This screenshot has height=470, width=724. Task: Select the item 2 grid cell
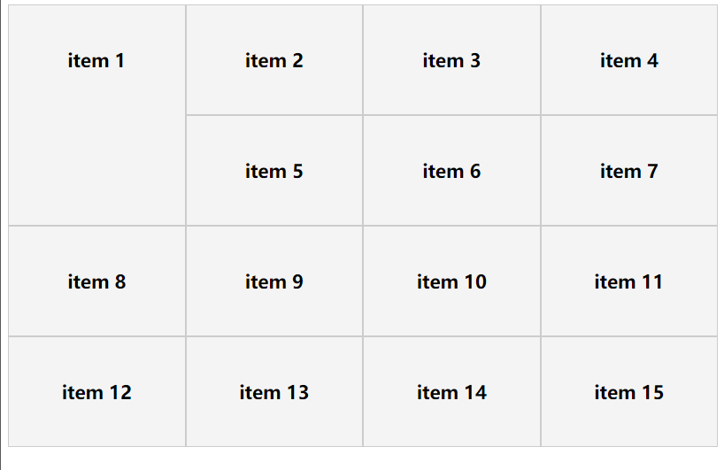(x=274, y=60)
